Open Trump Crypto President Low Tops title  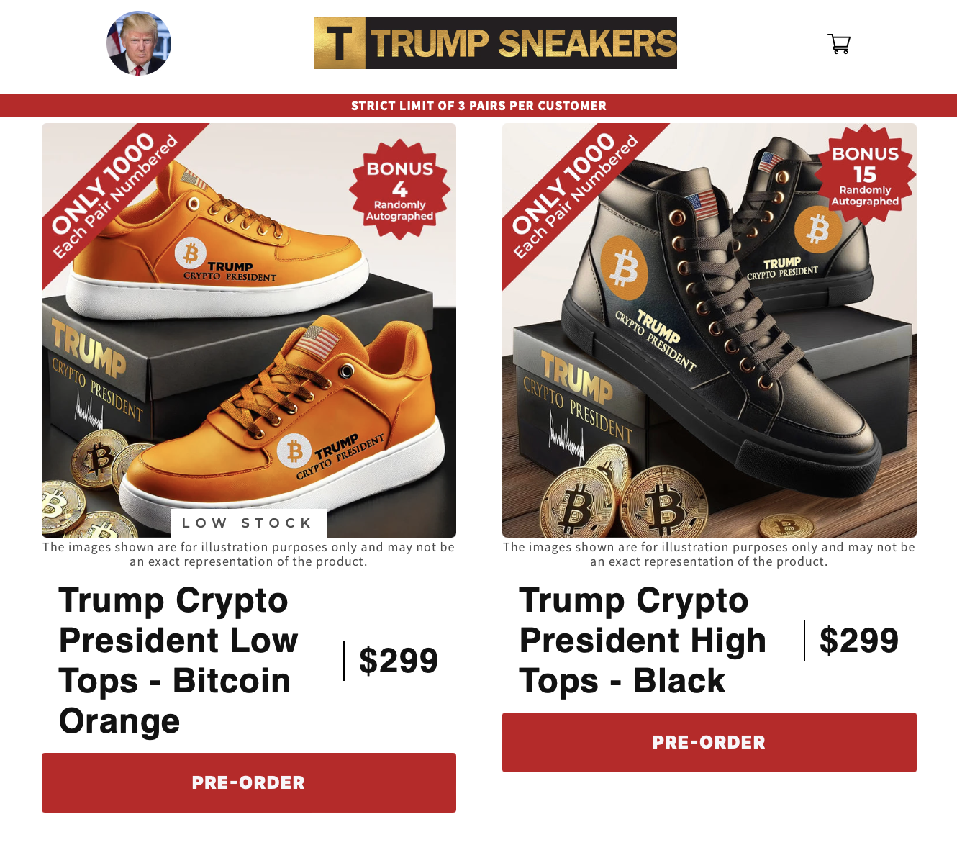[179, 661]
